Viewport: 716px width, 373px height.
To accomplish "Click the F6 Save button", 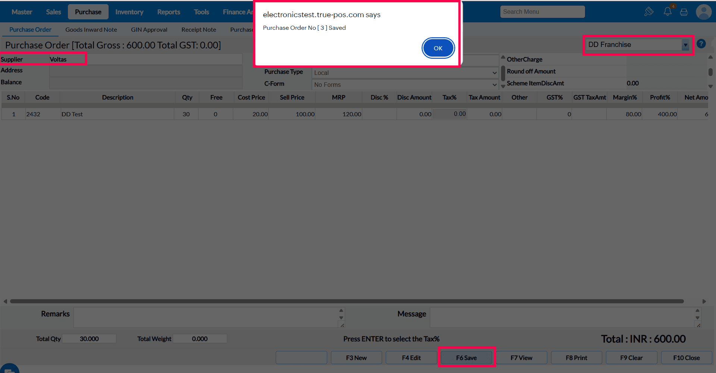I will coord(466,358).
